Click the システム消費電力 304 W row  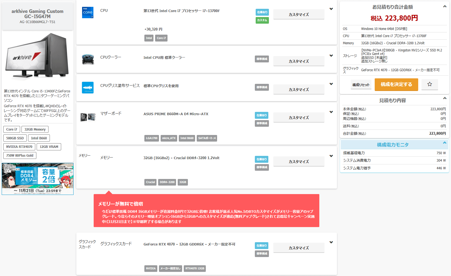coord(394,161)
